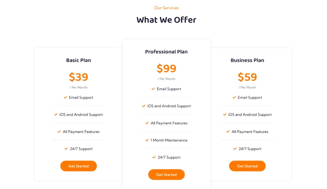Click the $59 Business Plan price

[247, 77]
